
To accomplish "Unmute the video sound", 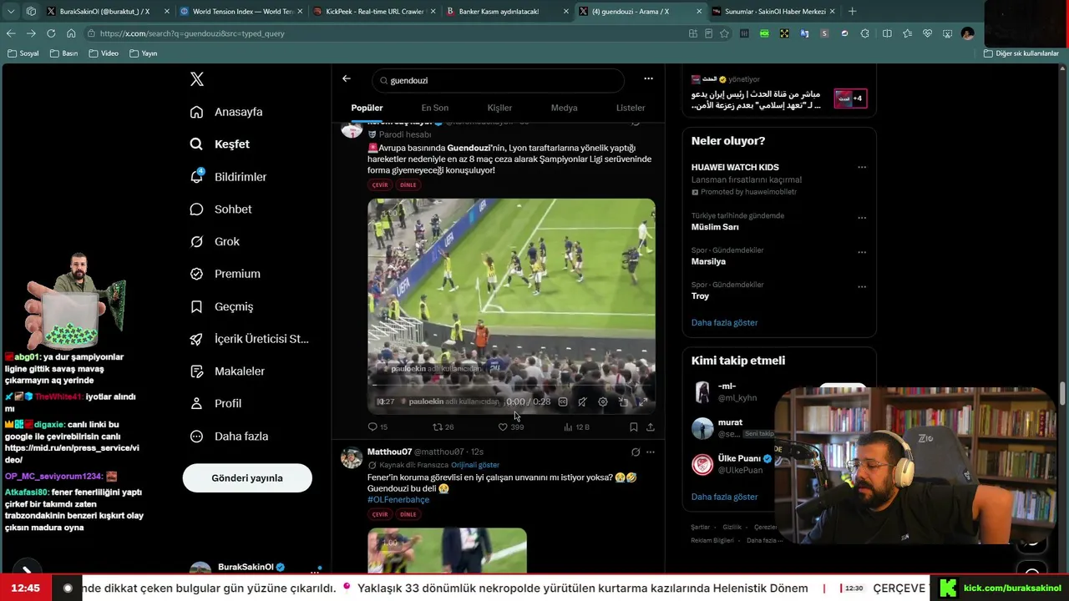I will pos(582,402).
